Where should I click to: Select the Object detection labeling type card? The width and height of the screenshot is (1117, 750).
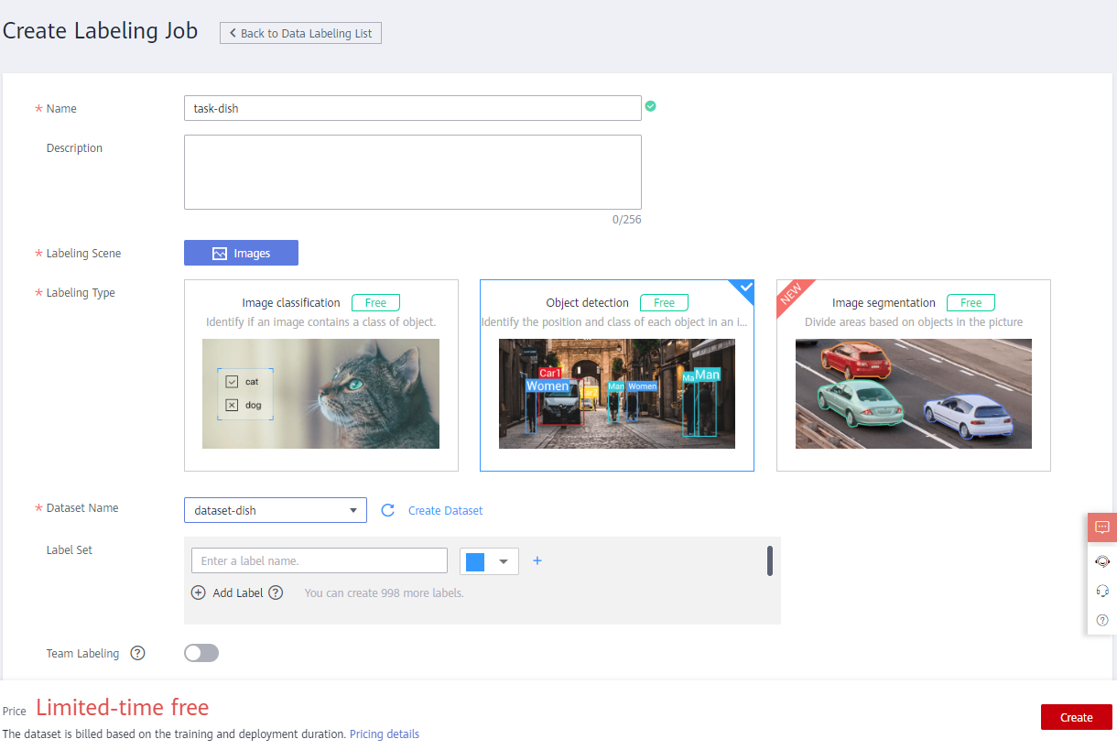[x=616, y=375]
